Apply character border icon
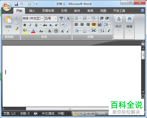Screen dimensions: 147x118 [x=68, y=18]
